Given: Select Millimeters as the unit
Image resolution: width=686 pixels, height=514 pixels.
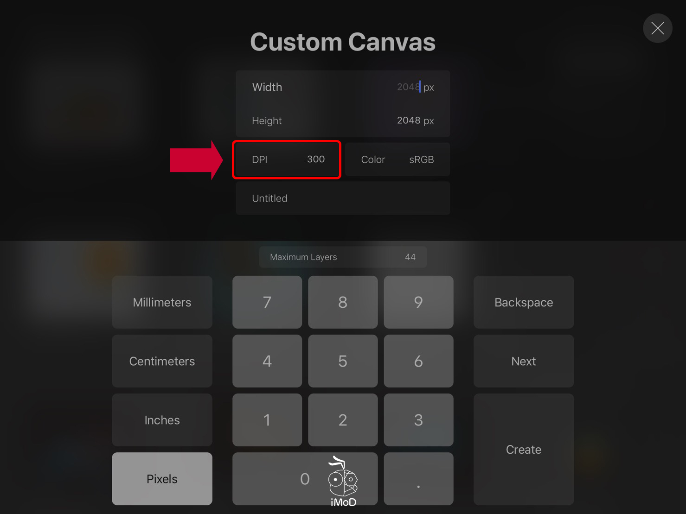Looking at the screenshot, I should 162,302.
